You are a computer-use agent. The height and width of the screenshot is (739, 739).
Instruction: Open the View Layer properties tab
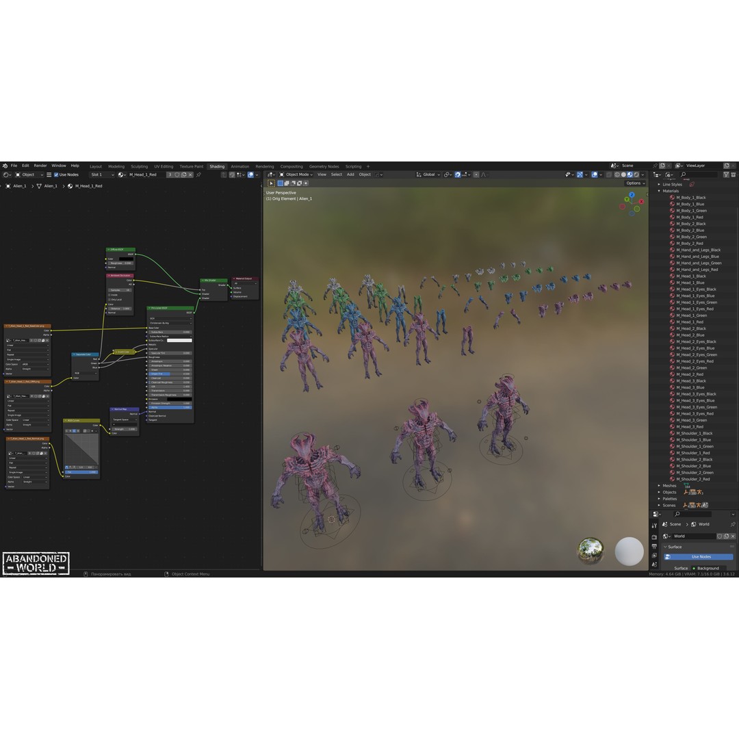tap(654, 556)
